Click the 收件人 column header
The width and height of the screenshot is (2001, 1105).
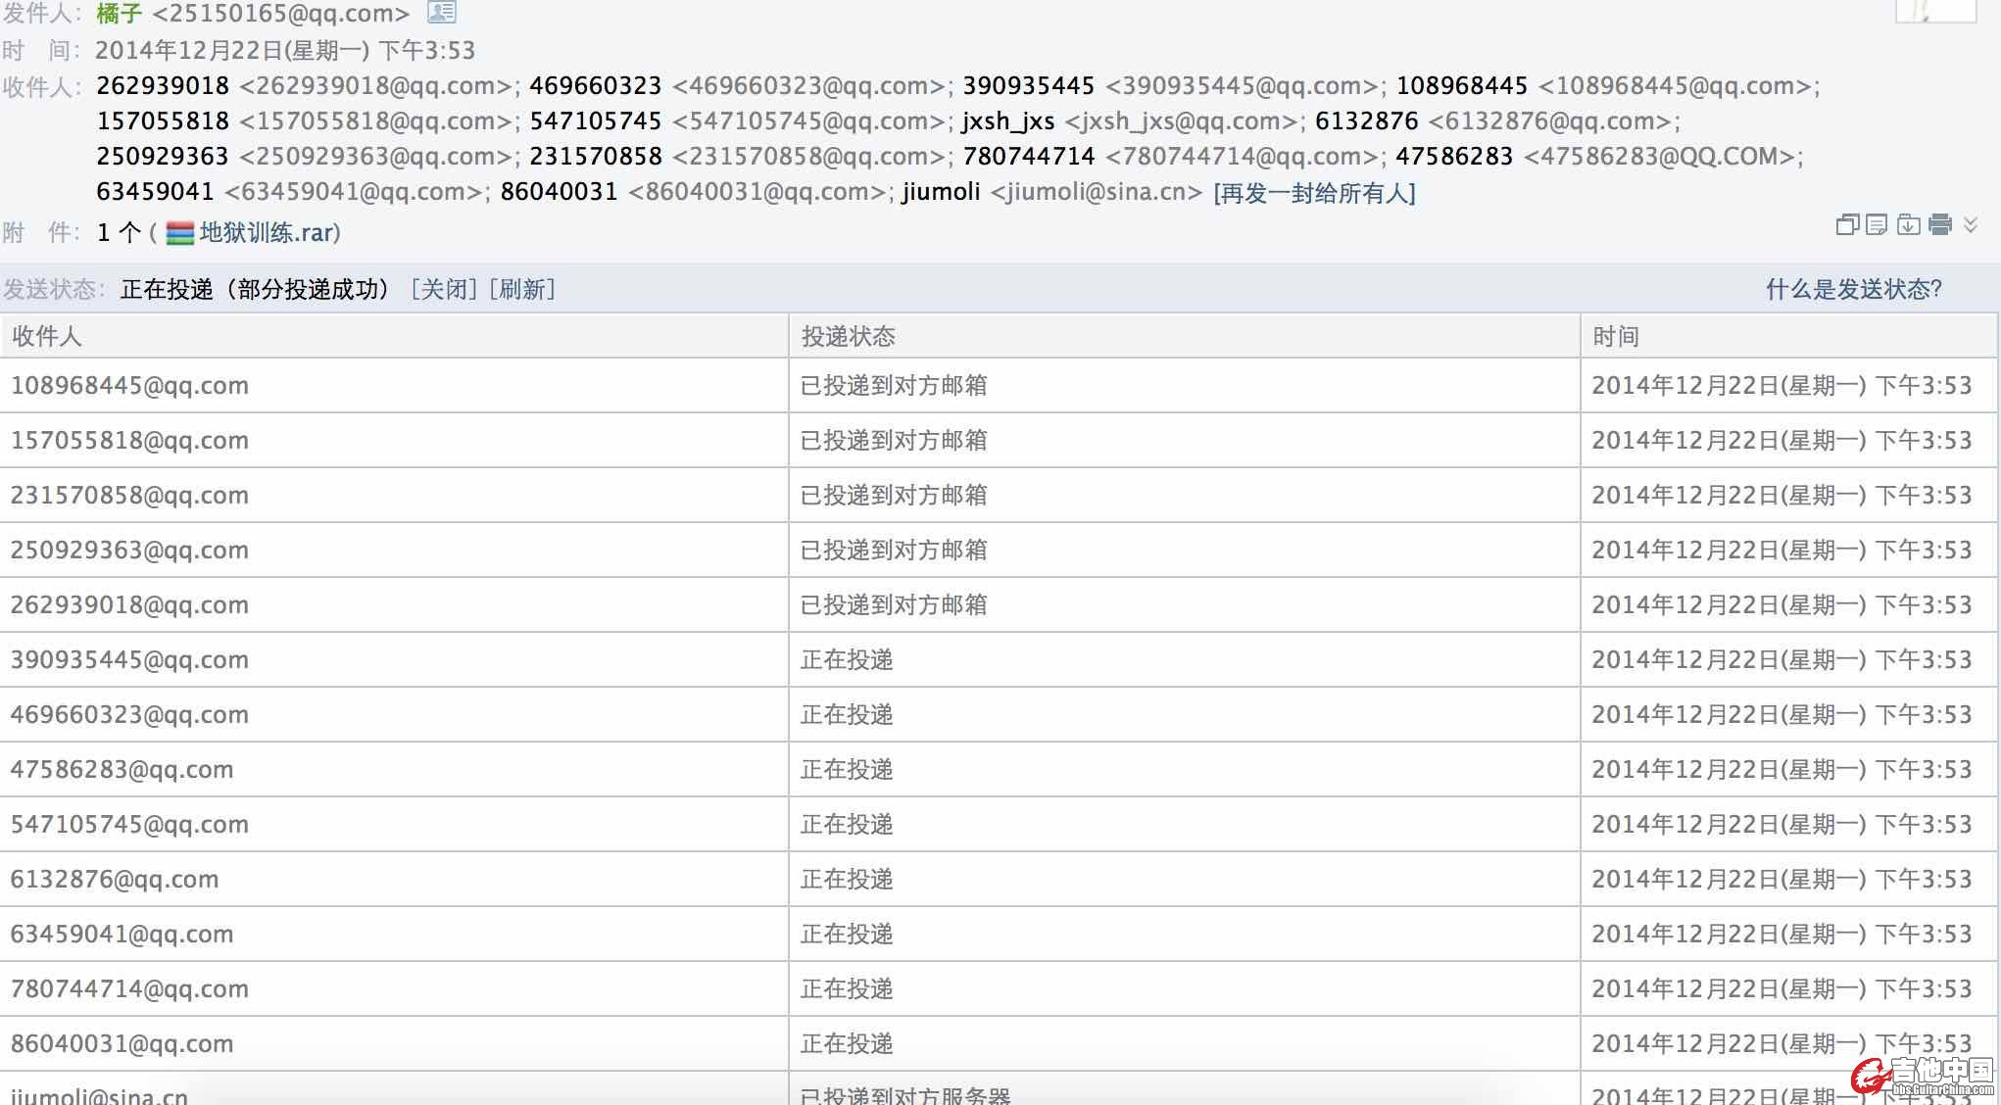[x=46, y=337]
